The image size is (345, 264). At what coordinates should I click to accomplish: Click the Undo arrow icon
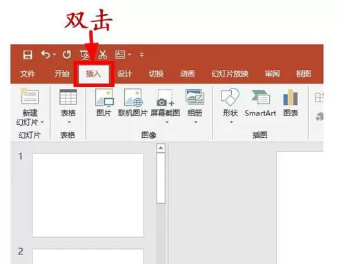point(46,55)
